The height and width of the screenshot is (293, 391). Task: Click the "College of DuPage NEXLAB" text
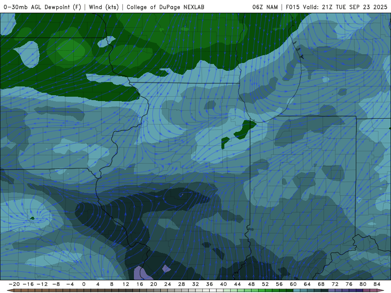[165, 7]
